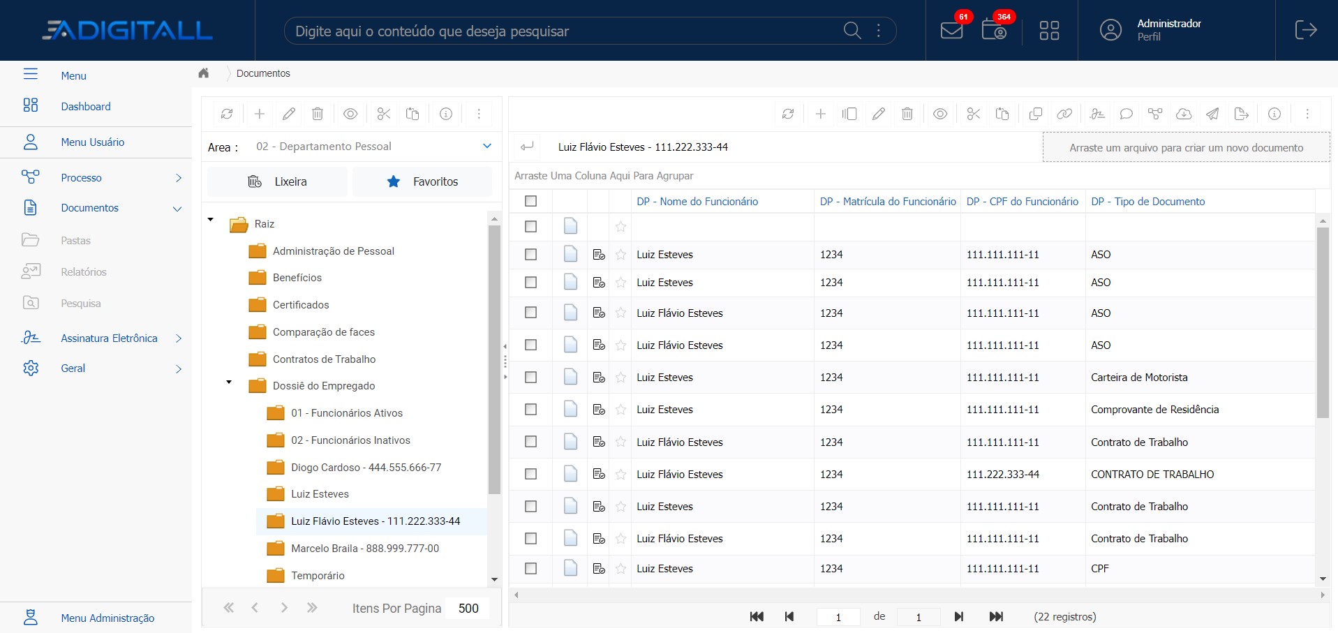
Task: Open Pastas submenu item
Action: 75,240
